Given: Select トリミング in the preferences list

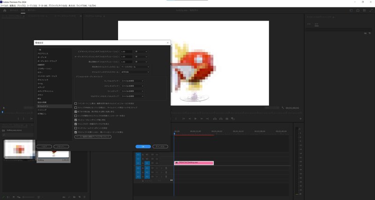Looking at the screenshot, I should point(42,110).
